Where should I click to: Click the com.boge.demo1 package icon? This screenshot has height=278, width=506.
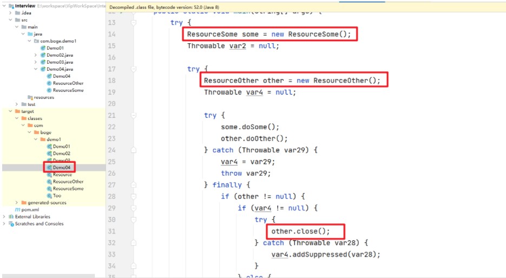[36, 41]
